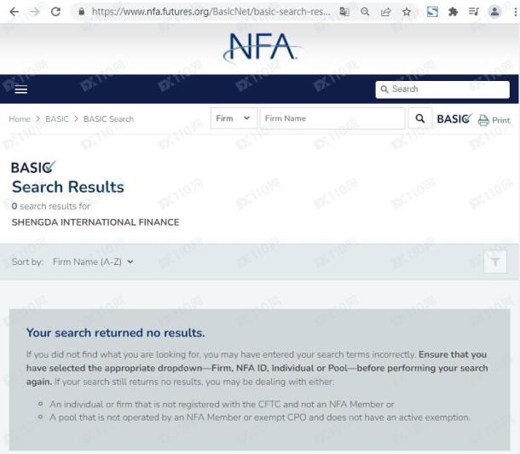Click the address bar URL
The width and height of the screenshot is (520, 454).
coord(211,12)
